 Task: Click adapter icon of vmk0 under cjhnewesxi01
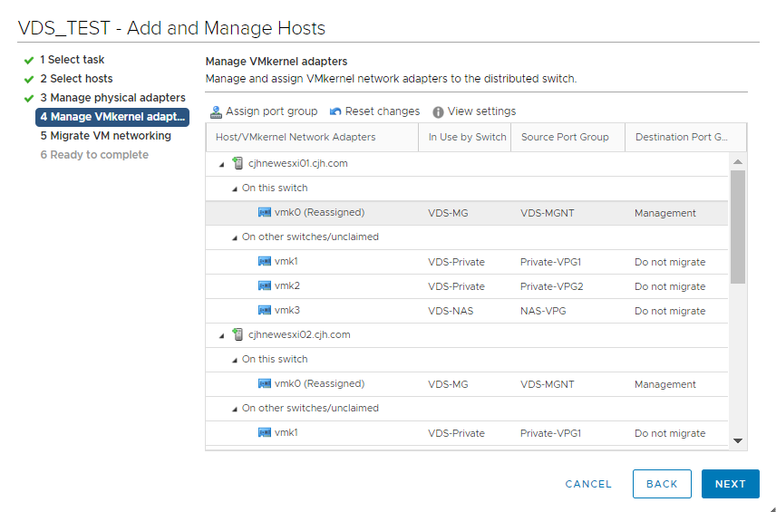[x=265, y=212]
